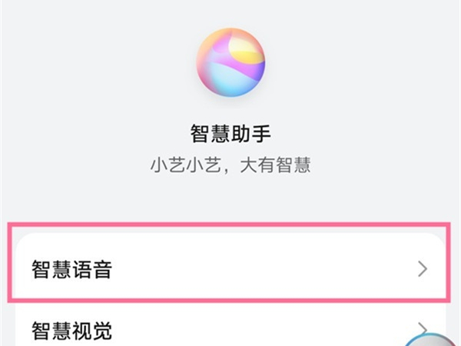Click the 智慧助手 title text
Image resolution: width=461 pixels, height=346 pixels.
point(230,135)
